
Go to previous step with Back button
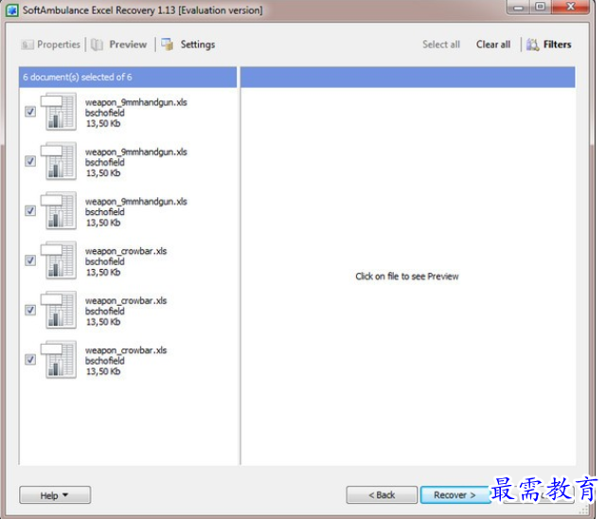[x=382, y=495]
